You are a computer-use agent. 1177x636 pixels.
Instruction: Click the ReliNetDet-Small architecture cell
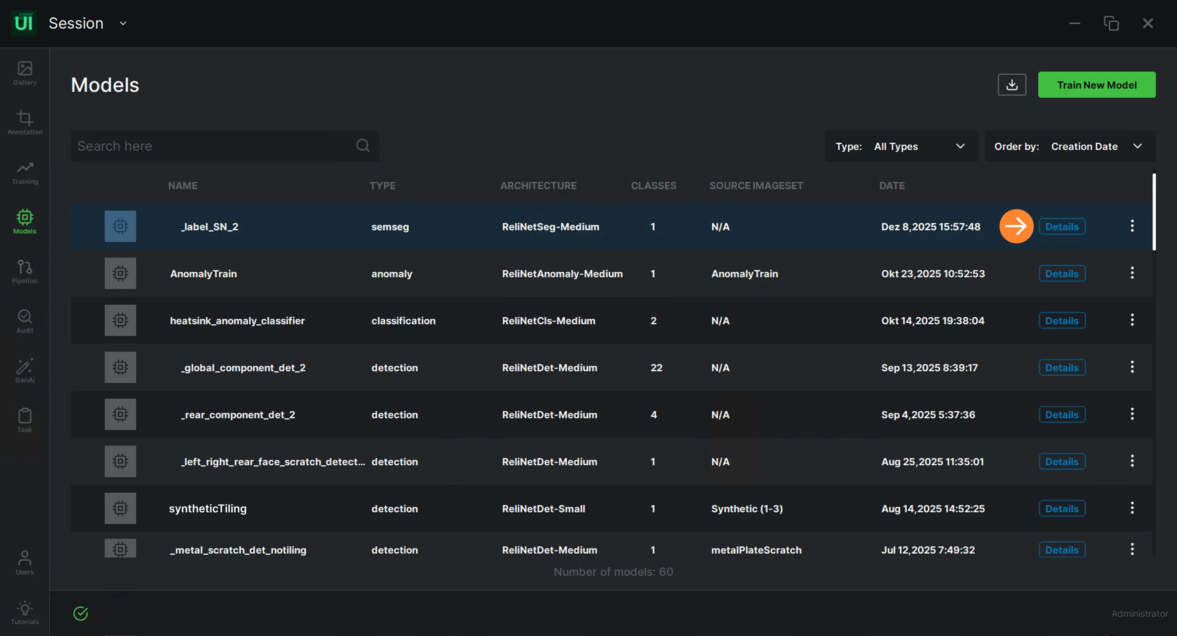543,509
